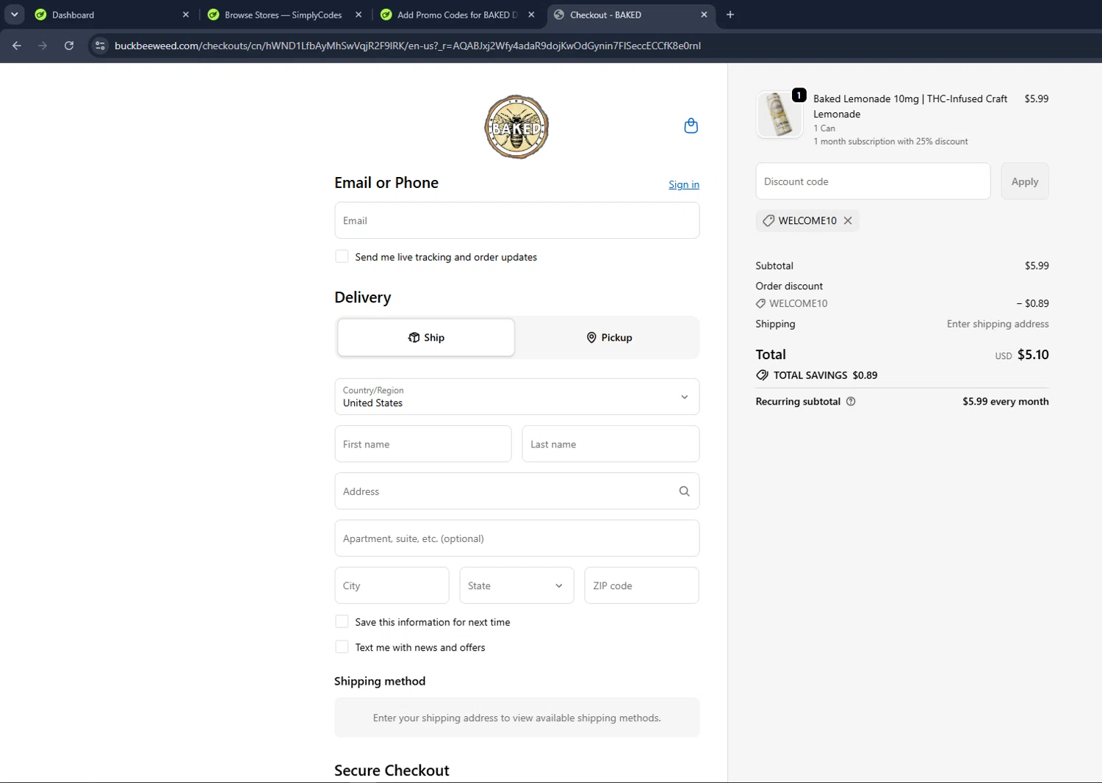
Task: Select the Ship delivery option
Action: tap(426, 337)
